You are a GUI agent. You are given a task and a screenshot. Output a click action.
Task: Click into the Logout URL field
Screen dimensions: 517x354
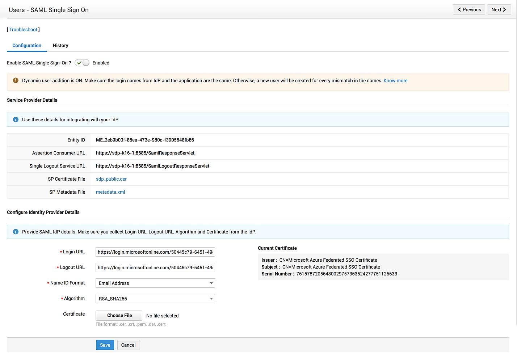(155, 267)
